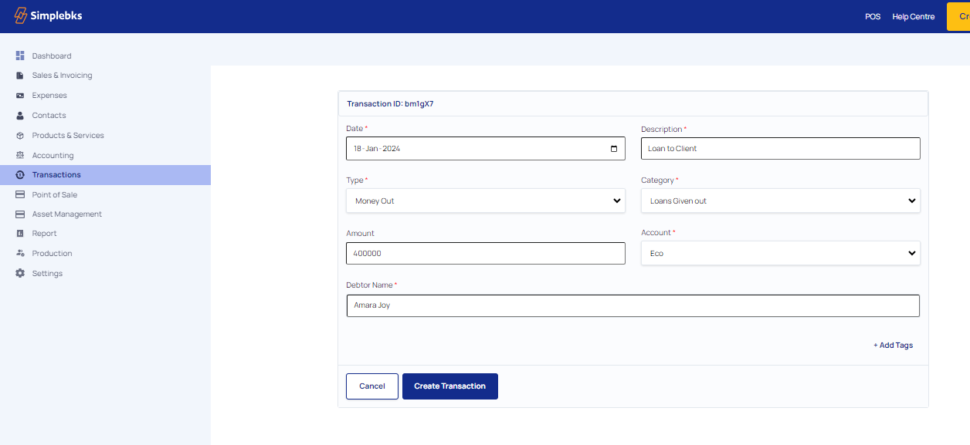Open the date picker calendar icon
The image size is (970, 445).
614,148
